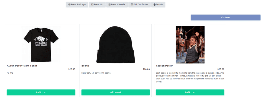Click the Event Calendar icon

click(x=110, y=5)
